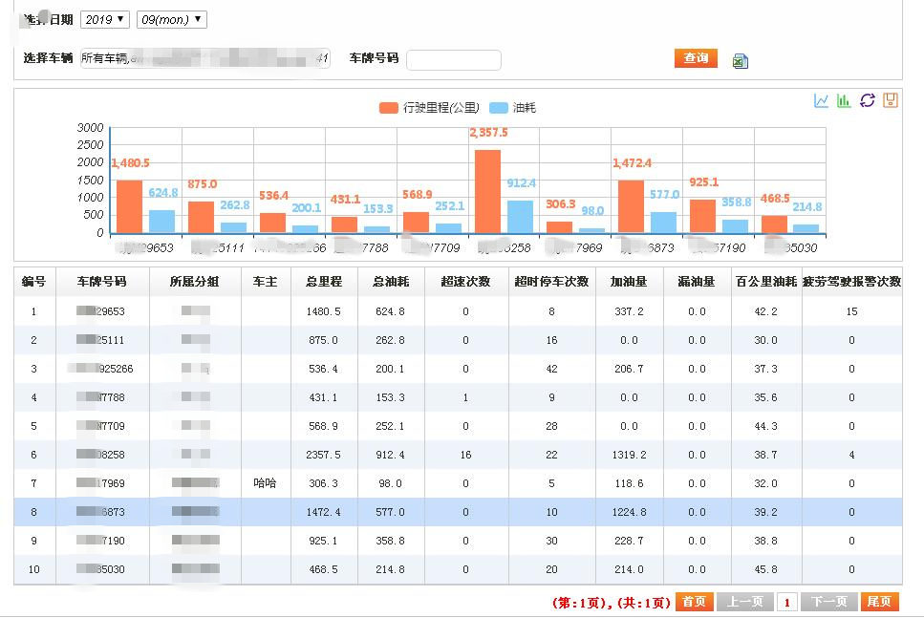Switch chart to line view

[x=821, y=100]
